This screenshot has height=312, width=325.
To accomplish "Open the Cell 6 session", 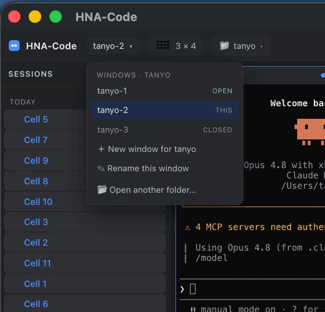I will (x=85, y=303).
